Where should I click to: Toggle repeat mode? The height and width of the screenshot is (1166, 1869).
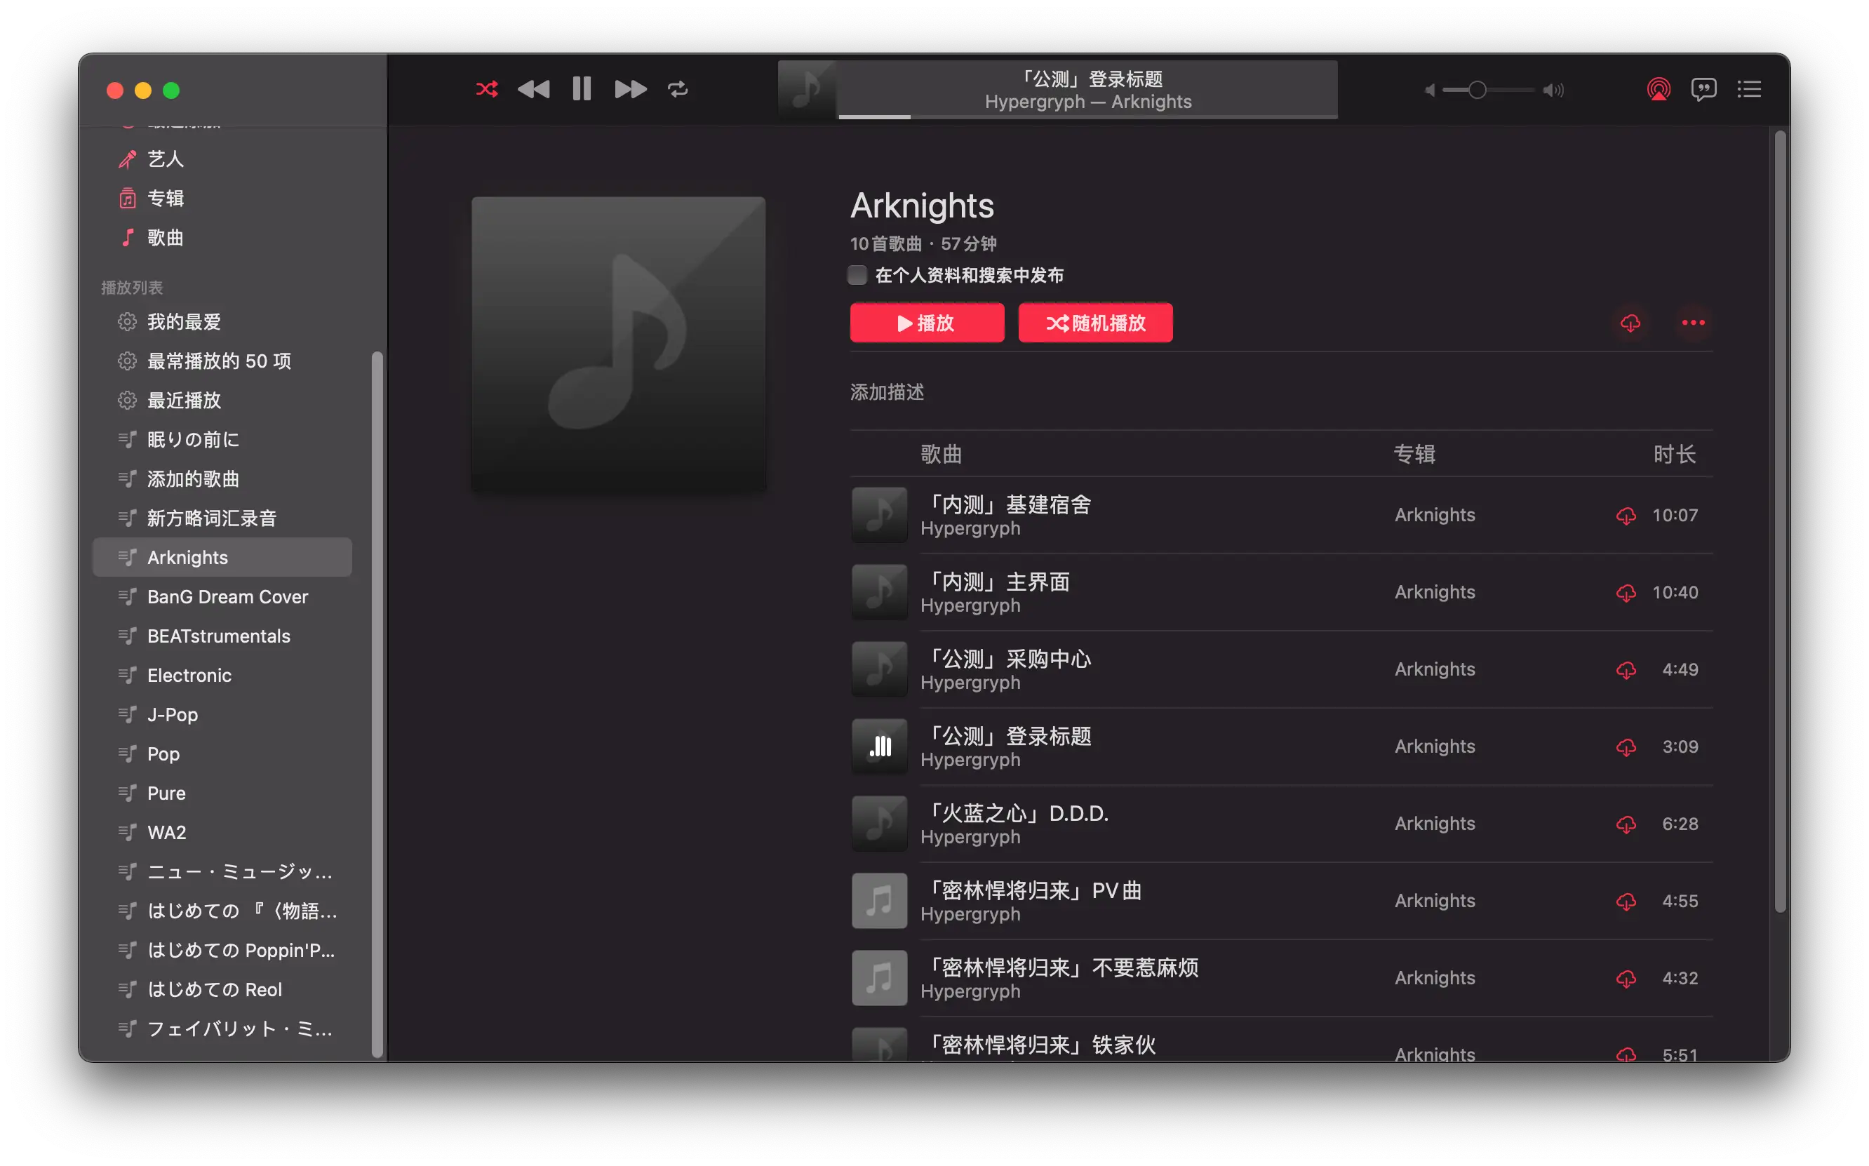(678, 90)
